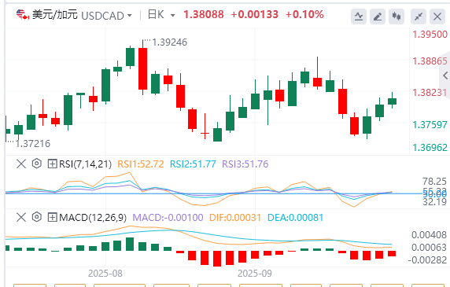Screen dimensions: 450x287
Task: Select the drawing pencil tool
Action: pyautogui.click(x=378, y=17)
